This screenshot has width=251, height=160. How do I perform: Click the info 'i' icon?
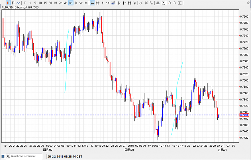coord(103,3)
